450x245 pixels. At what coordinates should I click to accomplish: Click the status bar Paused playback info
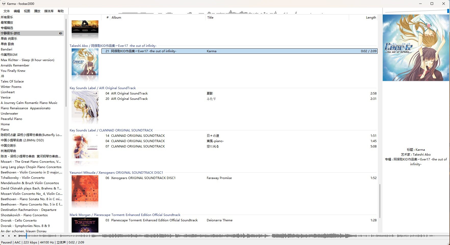pyautogui.click(x=43, y=242)
